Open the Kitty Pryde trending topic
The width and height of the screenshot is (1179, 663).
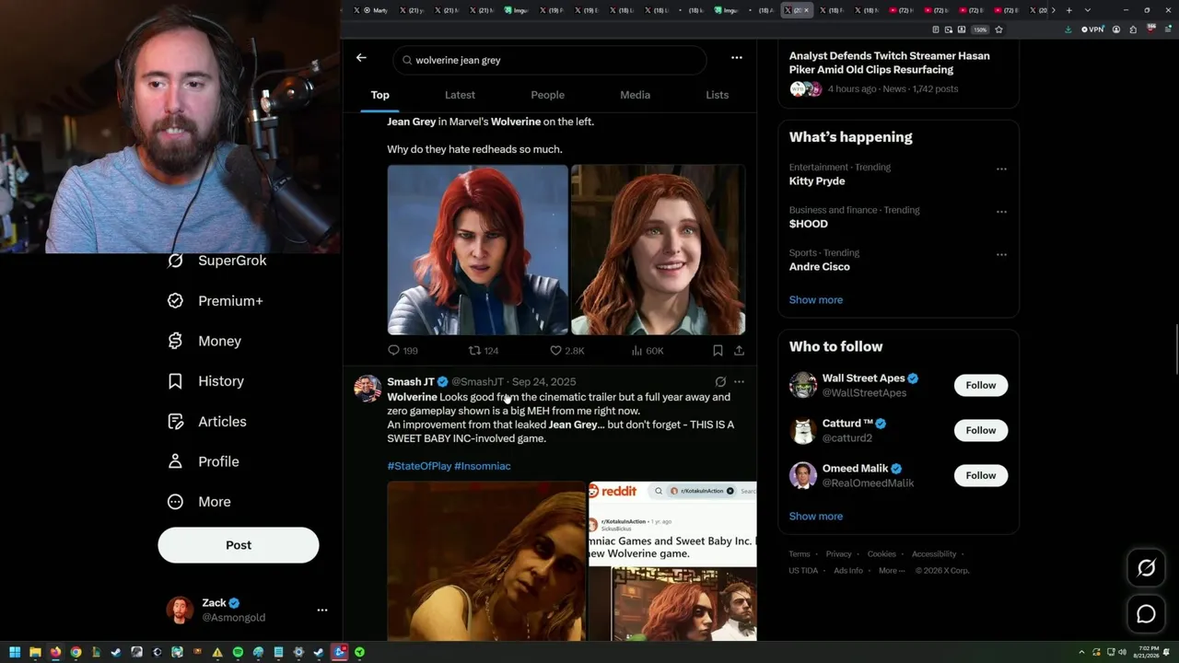pyautogui.click(x=817, y=181)
